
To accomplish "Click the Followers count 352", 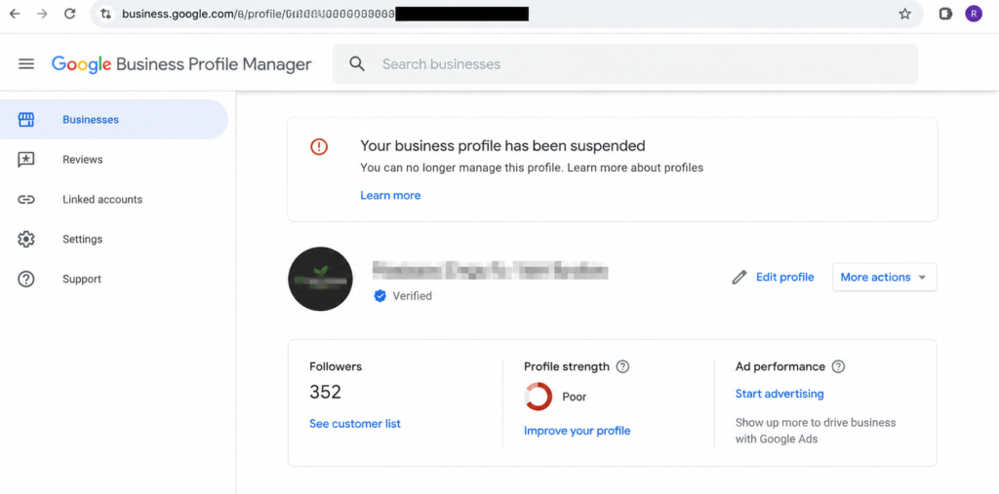I will click(x=326, y=392).
